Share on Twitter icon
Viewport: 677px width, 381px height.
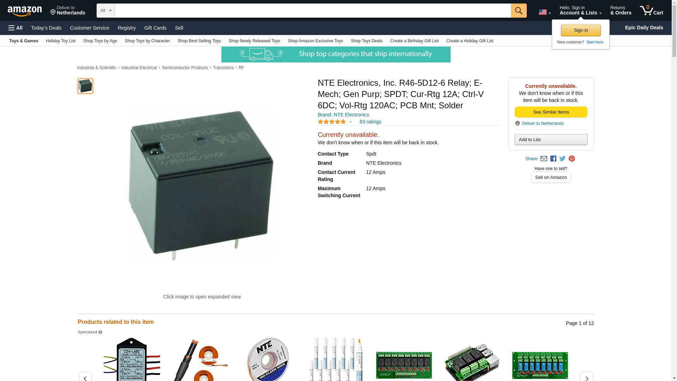562,159
